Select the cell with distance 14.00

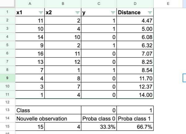pos(135,94)
